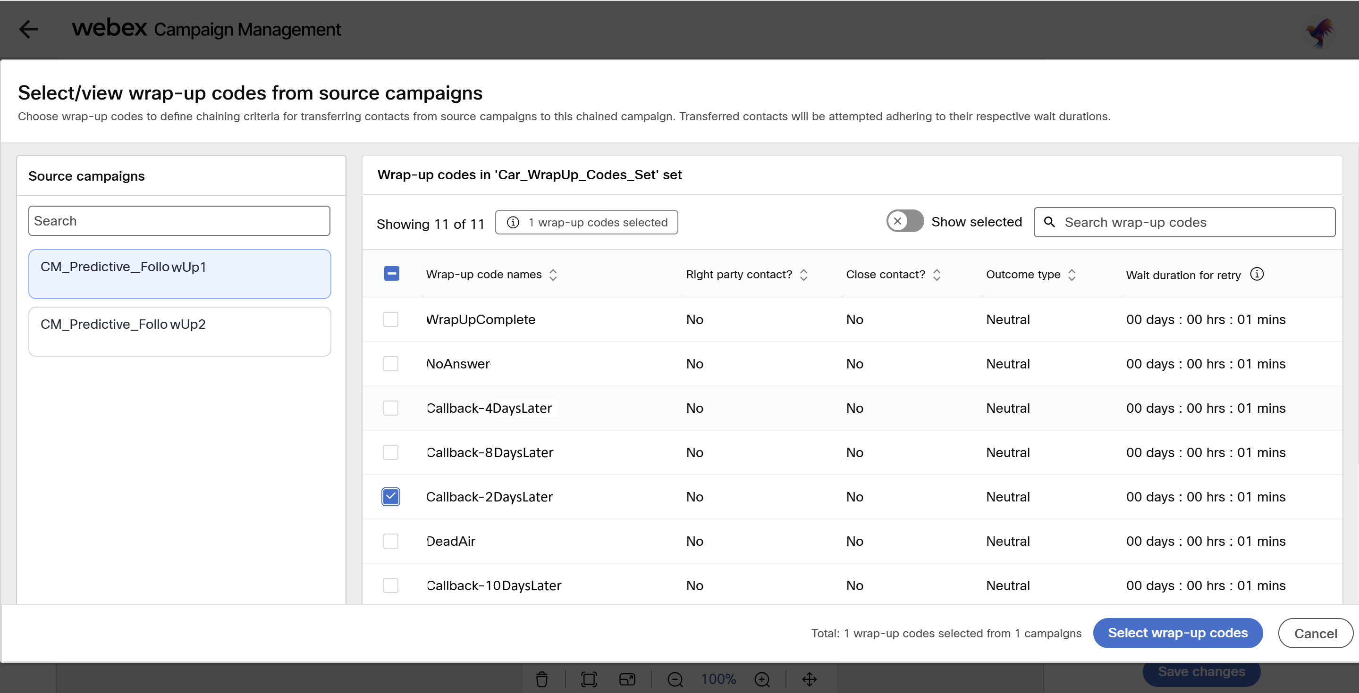Click Select wrap-up codes button
This screenshot has width=1359, height=693.
(x=1177, y=633)
